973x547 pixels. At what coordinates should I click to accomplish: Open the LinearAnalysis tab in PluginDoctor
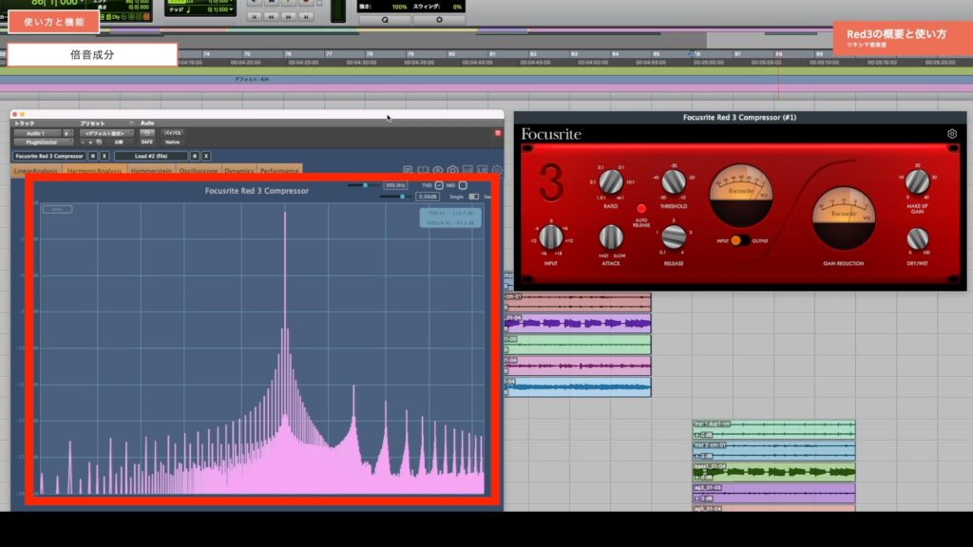[x=36, y=171]
